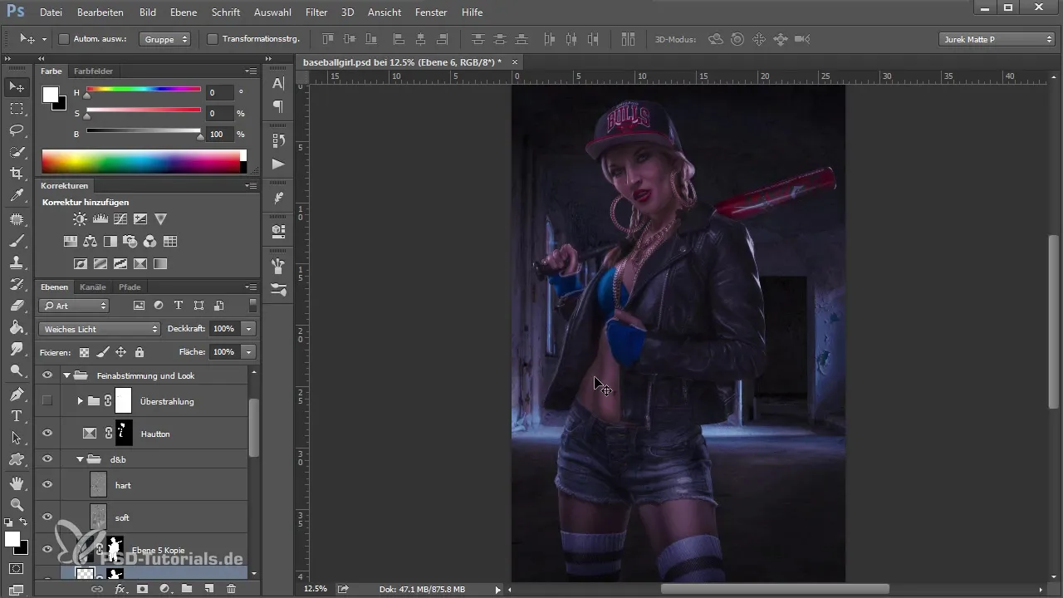Collapse the d&b group
1063x598 pixels.
(x=81, y=459)
